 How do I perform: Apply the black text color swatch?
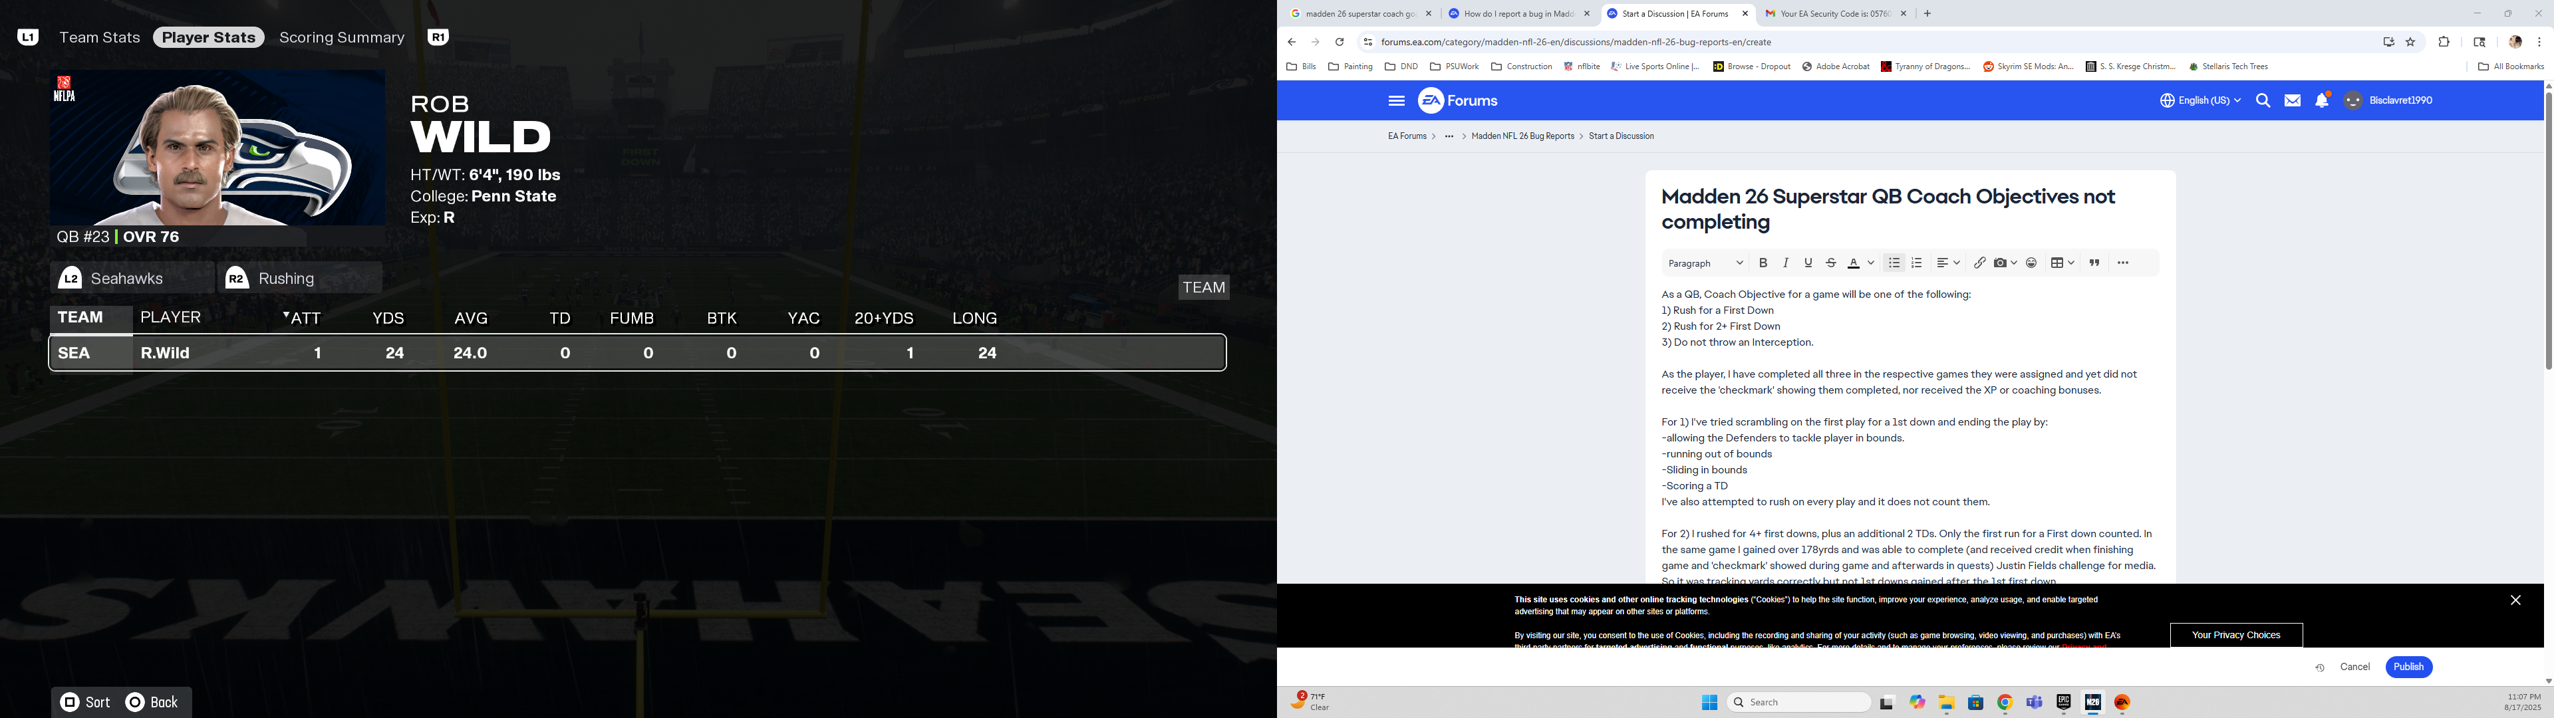[1854, 263]
